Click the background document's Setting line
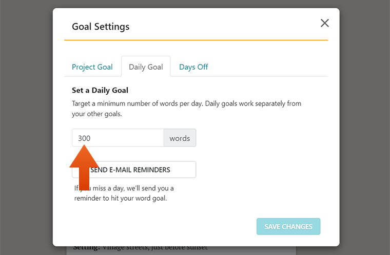The image size is (390, 255). coord(140,247)
